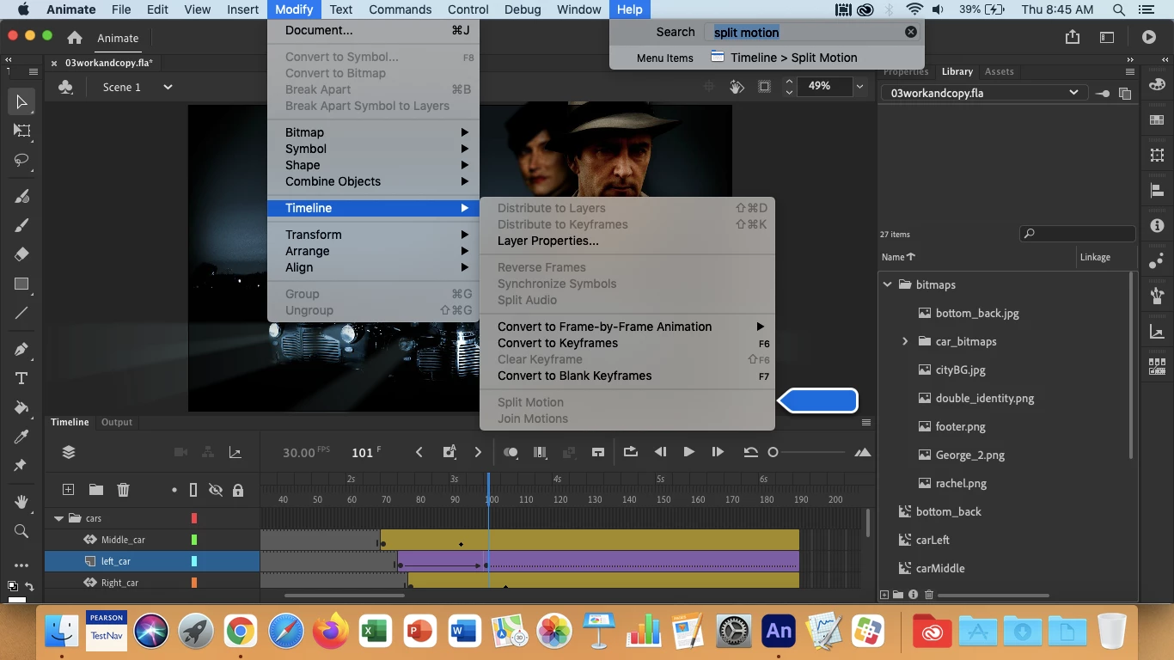This screenshot has height=660, width=1174.
Task: Click the timeline zoom slider handle
Action: [x=773, y=452]
